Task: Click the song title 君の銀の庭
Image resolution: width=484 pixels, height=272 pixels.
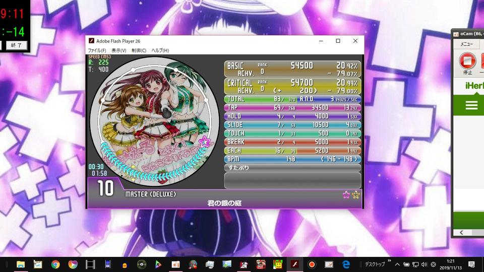Action: coord(224,203)
